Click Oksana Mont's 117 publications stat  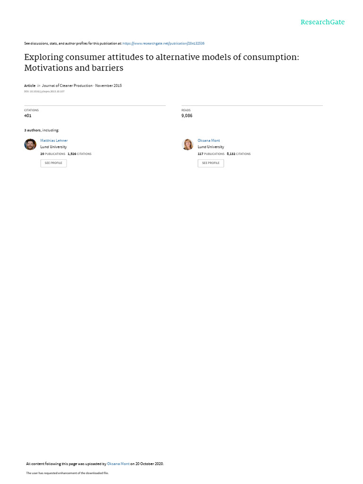click(211, 154)
